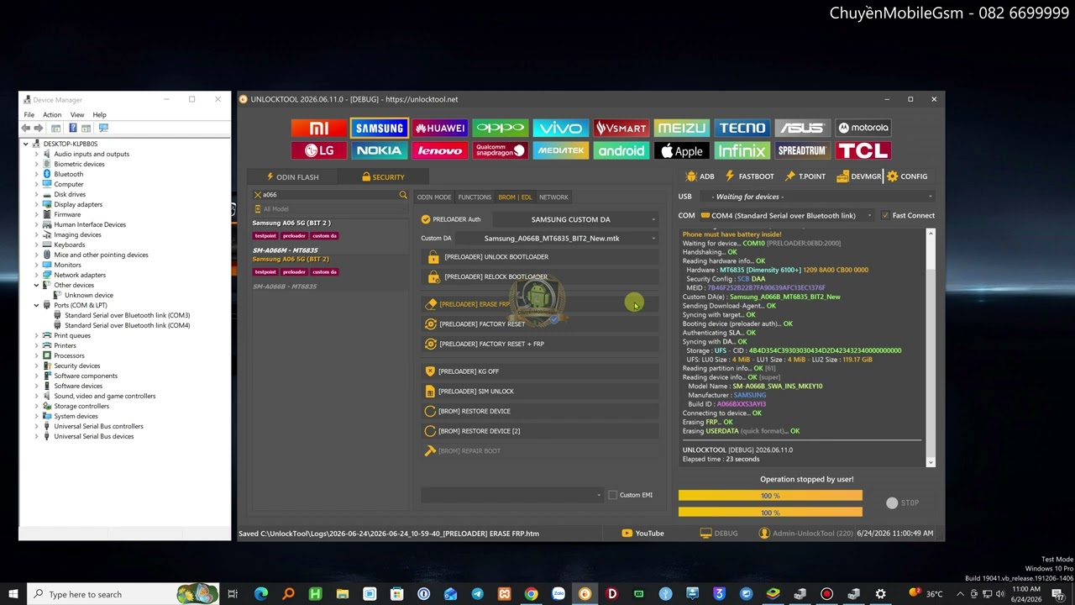Switch to the ODIN FLASH tab
This screenshot has height=605, width=1075.
tap(292, 176)
